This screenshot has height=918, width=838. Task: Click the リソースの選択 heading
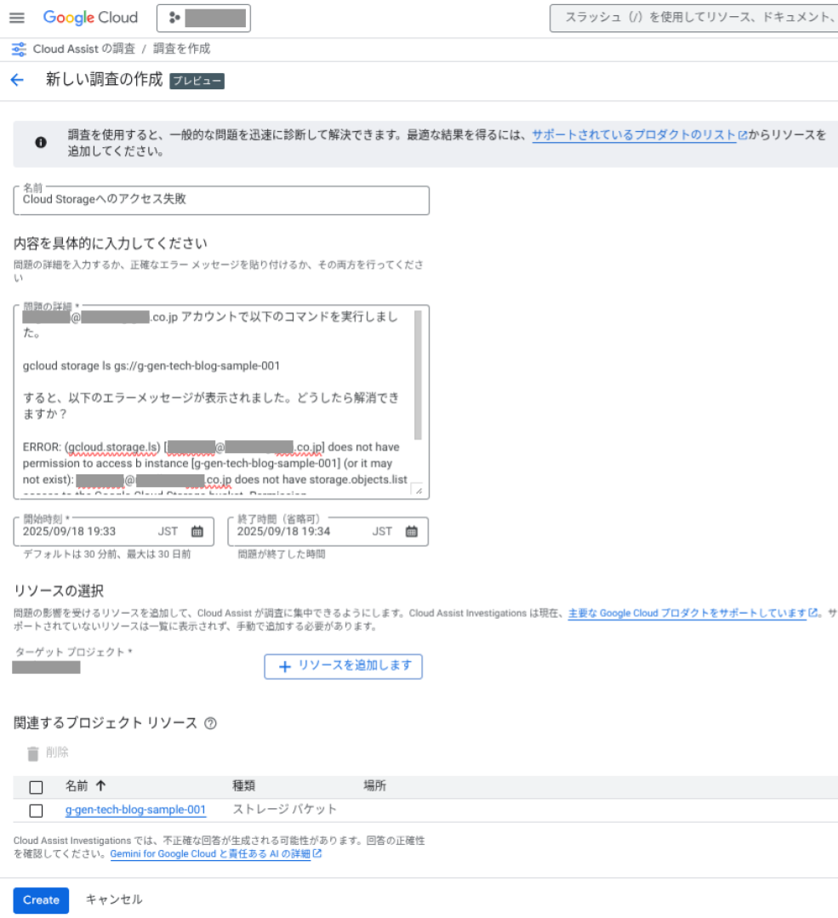[x=59, y=591]
